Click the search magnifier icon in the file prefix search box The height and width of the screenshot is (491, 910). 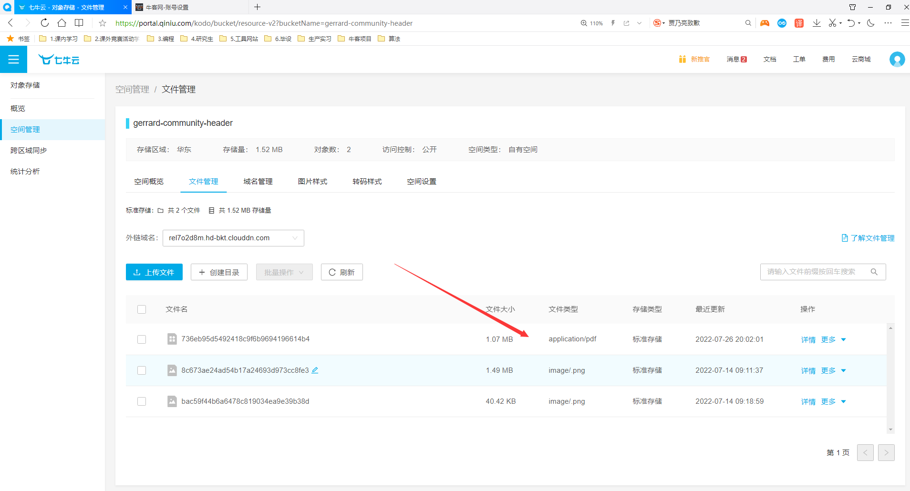click(x=874, y=272)
